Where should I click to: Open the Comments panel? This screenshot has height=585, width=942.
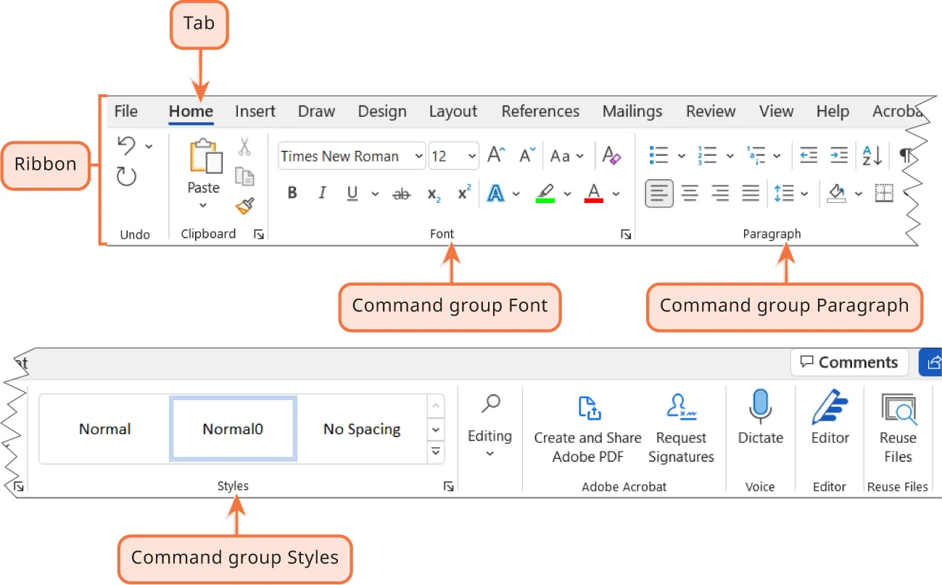[849, 362]
